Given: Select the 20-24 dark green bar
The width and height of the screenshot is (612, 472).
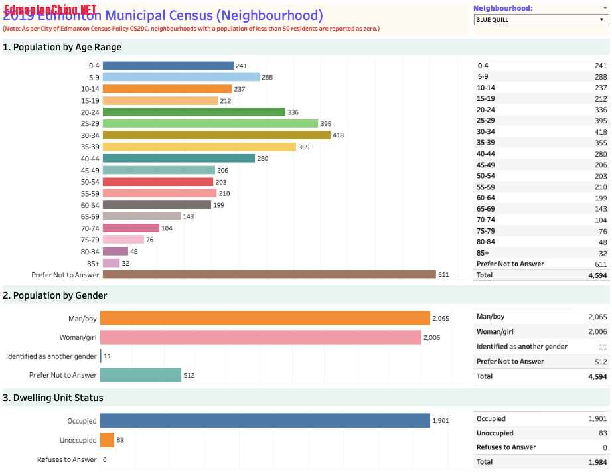Looking at the screenshot, I should tap(193, 112).
